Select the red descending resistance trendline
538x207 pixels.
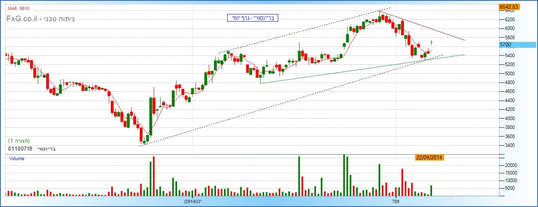tap(429, 28)
